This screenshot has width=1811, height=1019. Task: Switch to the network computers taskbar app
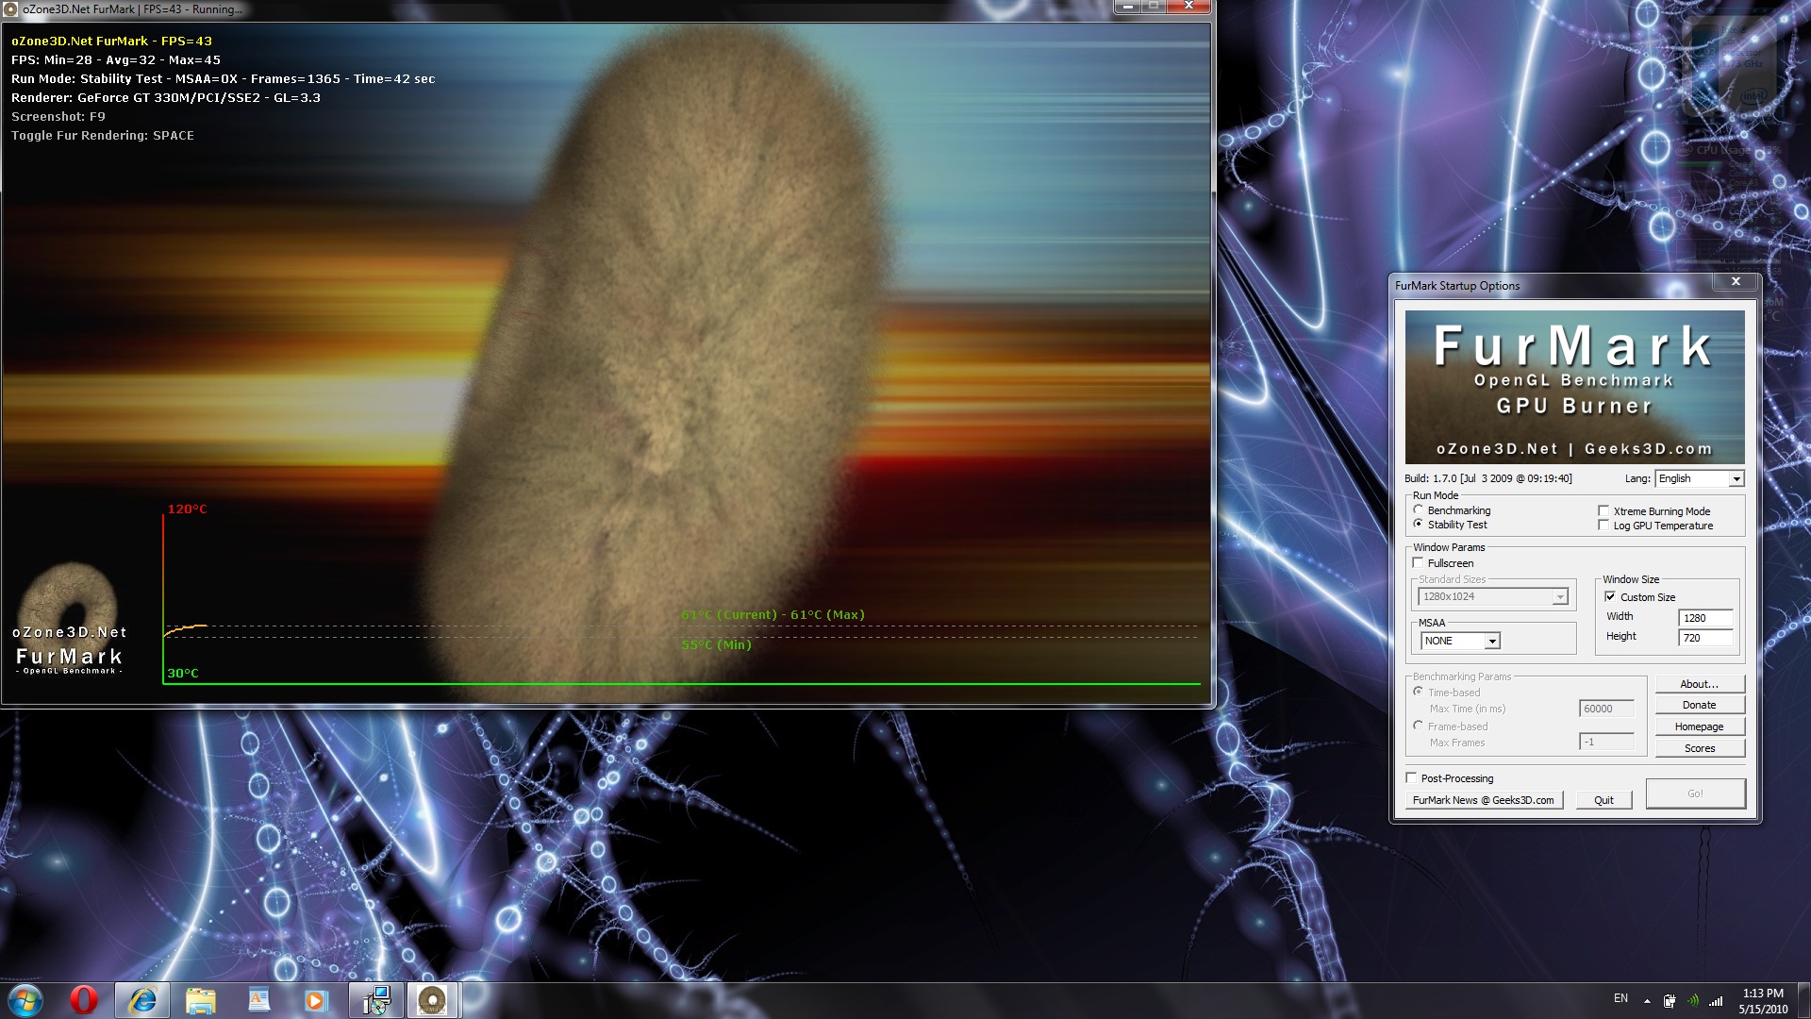point(376,1000)
